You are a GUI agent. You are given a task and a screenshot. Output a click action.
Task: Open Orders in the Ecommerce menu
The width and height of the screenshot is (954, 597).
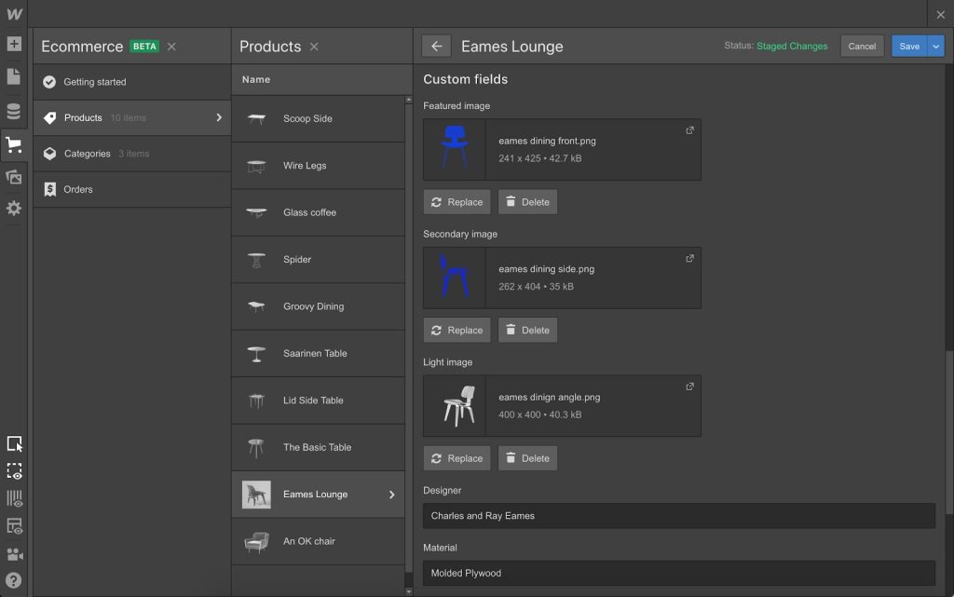pyautogui.click(x=78, y=189)
